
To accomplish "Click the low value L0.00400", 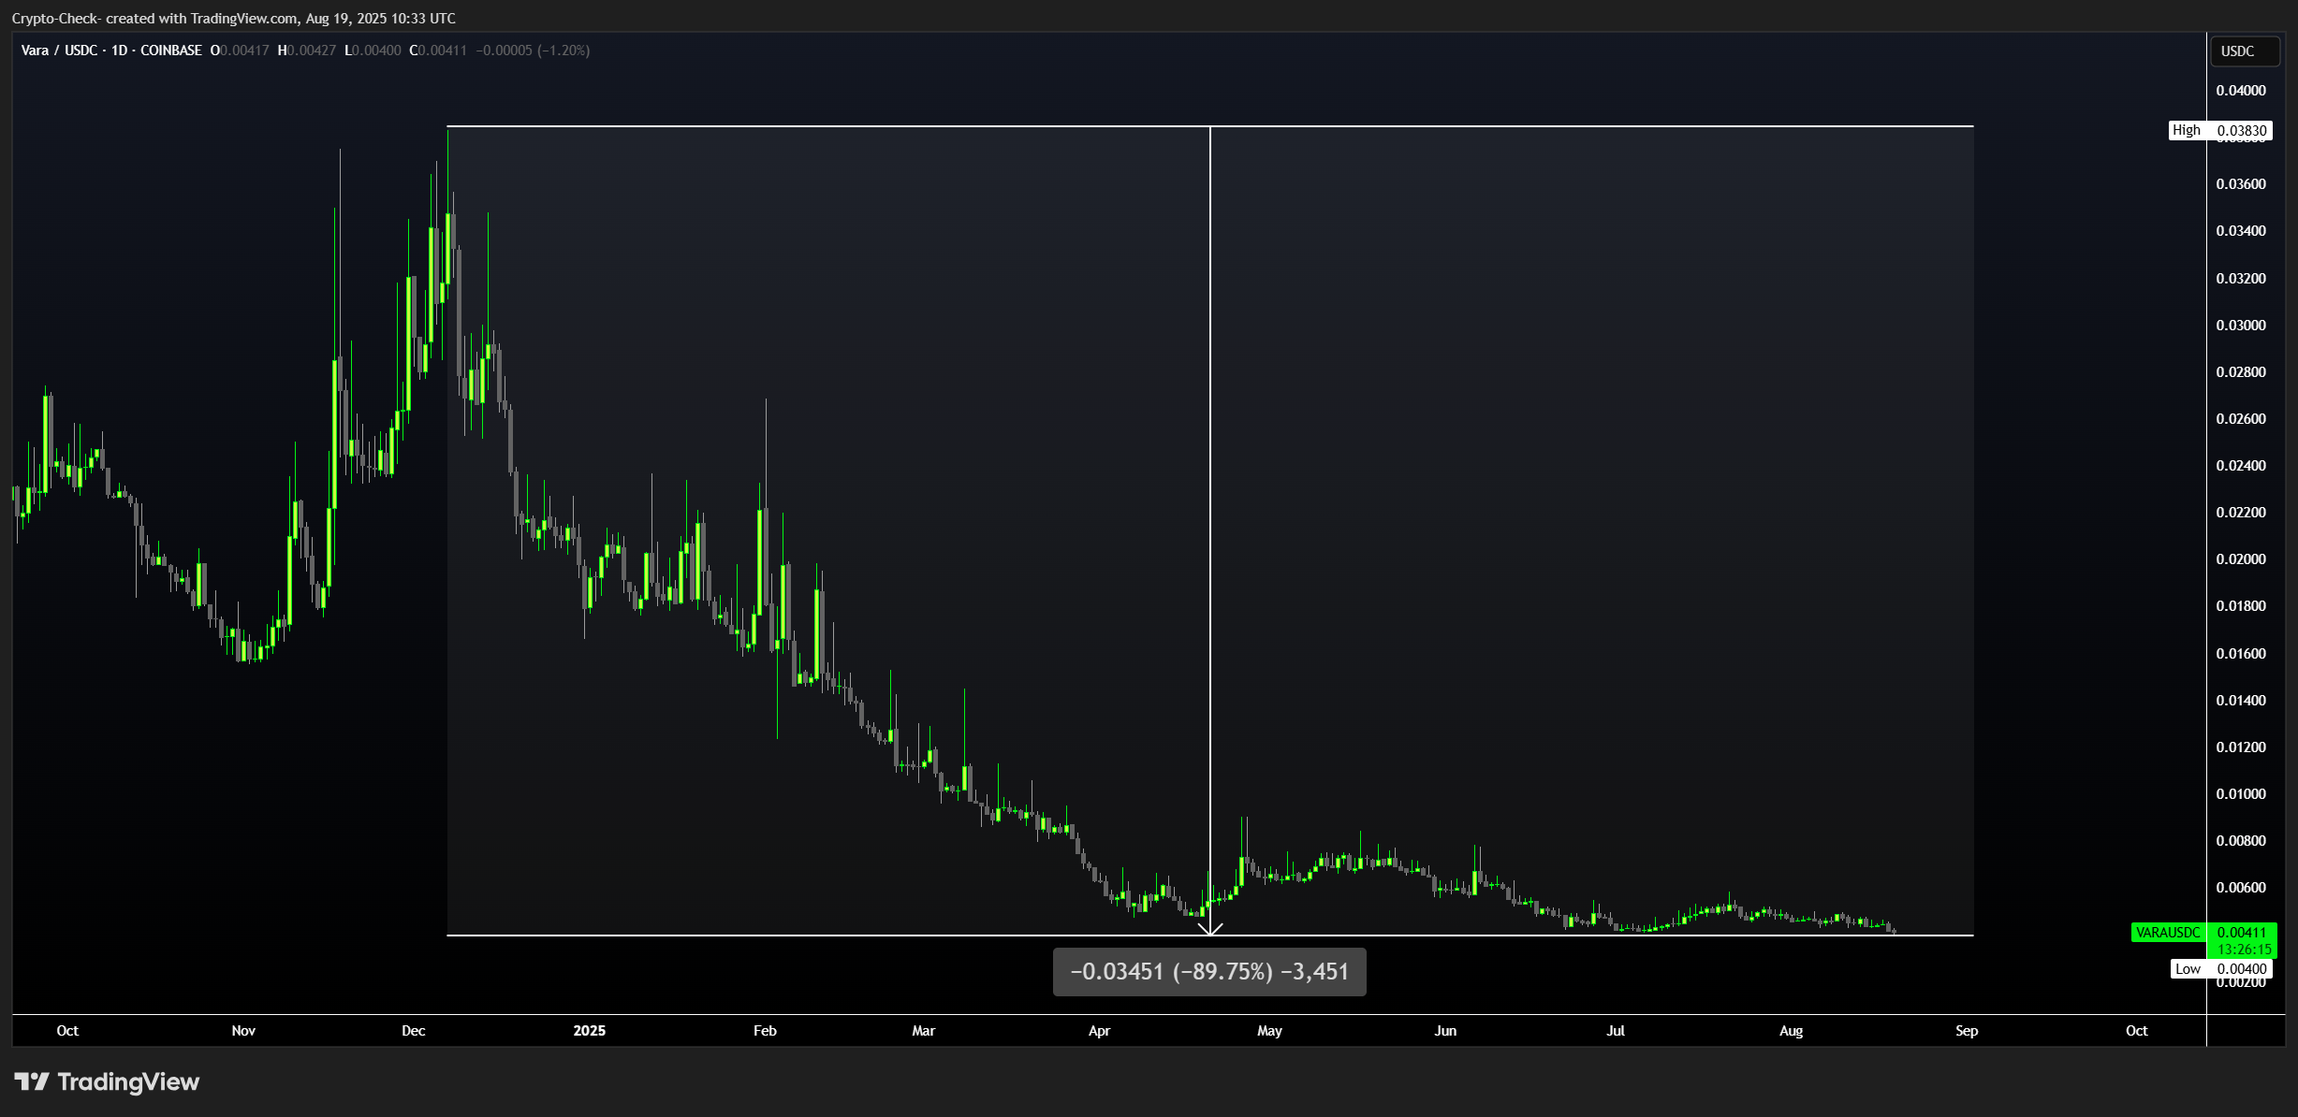I will click(373, 51).
